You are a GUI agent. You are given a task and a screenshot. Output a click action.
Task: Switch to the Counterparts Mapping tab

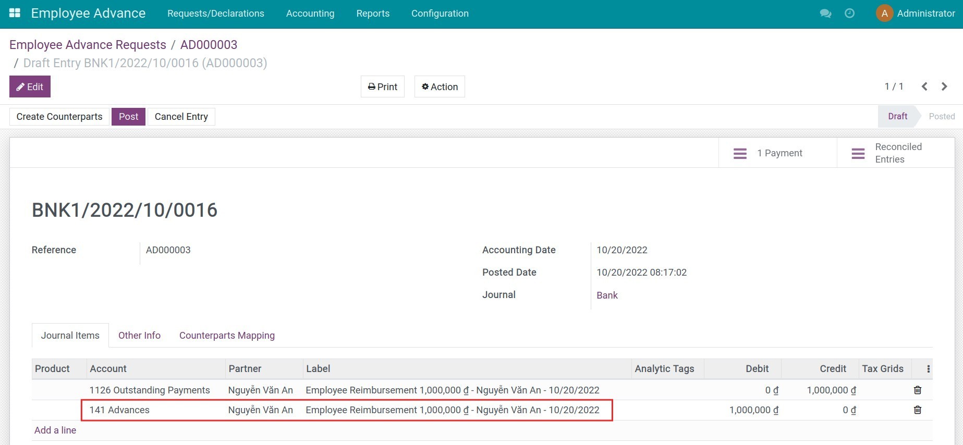point(227,336)
